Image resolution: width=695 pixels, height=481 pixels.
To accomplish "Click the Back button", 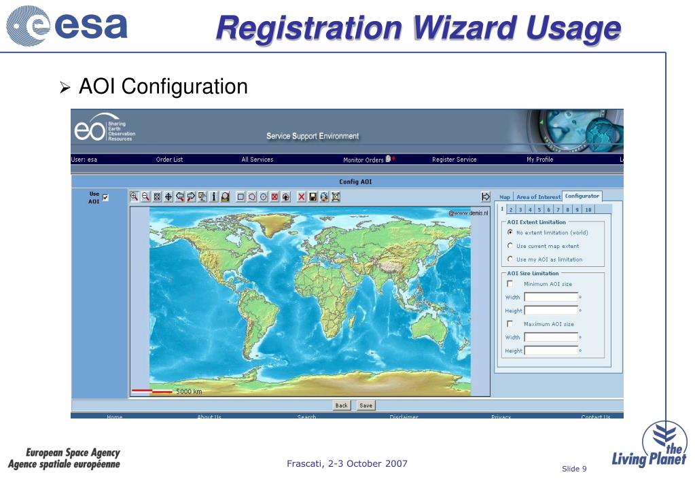I will (341, 405).
